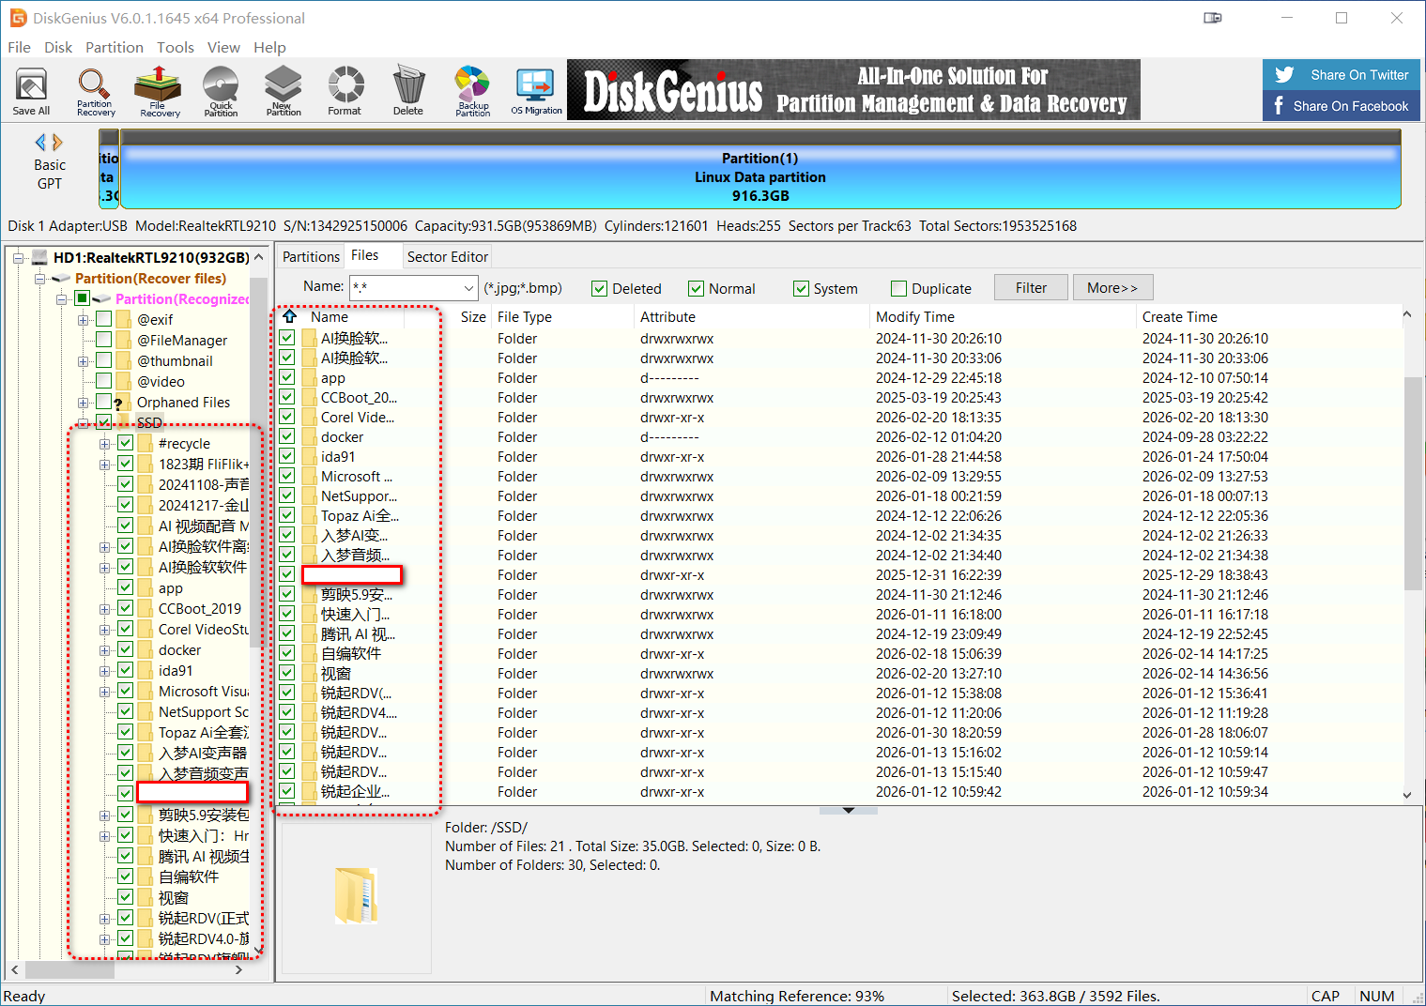Toggle the System filter checkbox
The image size is (1426, 1006).
(801, 289)
